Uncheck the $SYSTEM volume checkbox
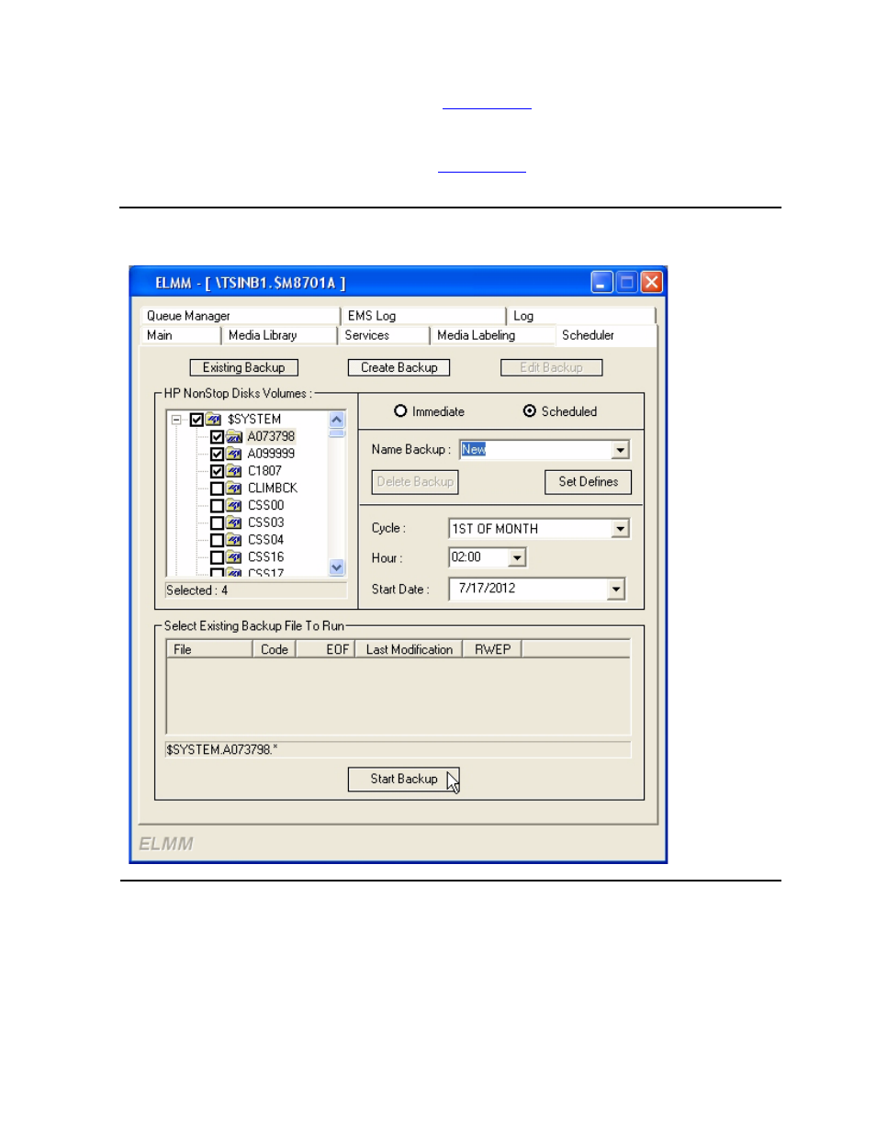This screenshot has height=1134, width=876. [x=197, y=420]
